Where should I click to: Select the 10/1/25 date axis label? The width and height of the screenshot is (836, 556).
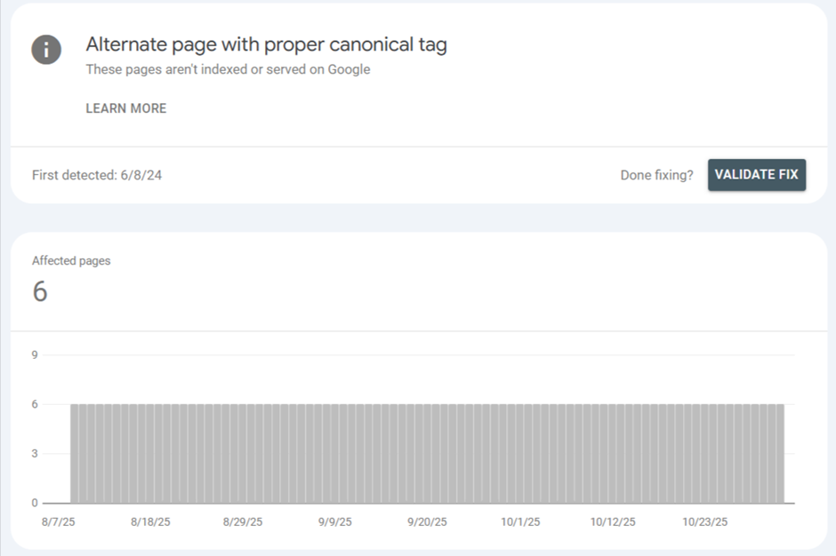pyautogui.click(x=519, y=522)
